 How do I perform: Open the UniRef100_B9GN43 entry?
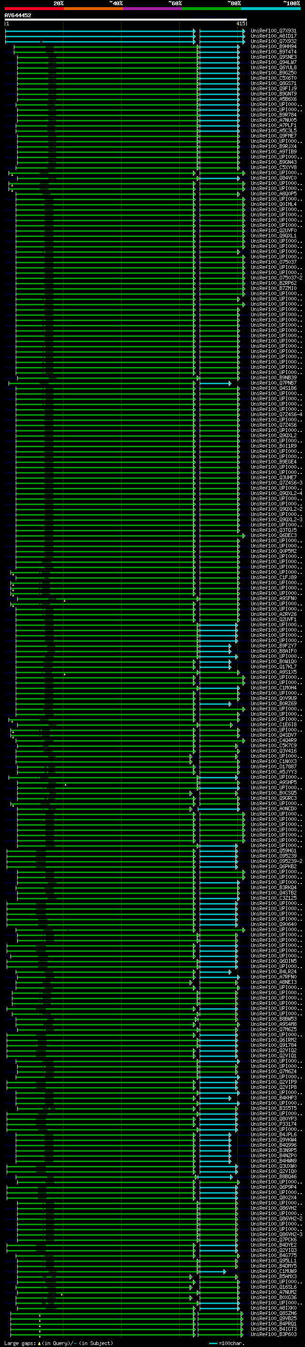click(274, 162)
